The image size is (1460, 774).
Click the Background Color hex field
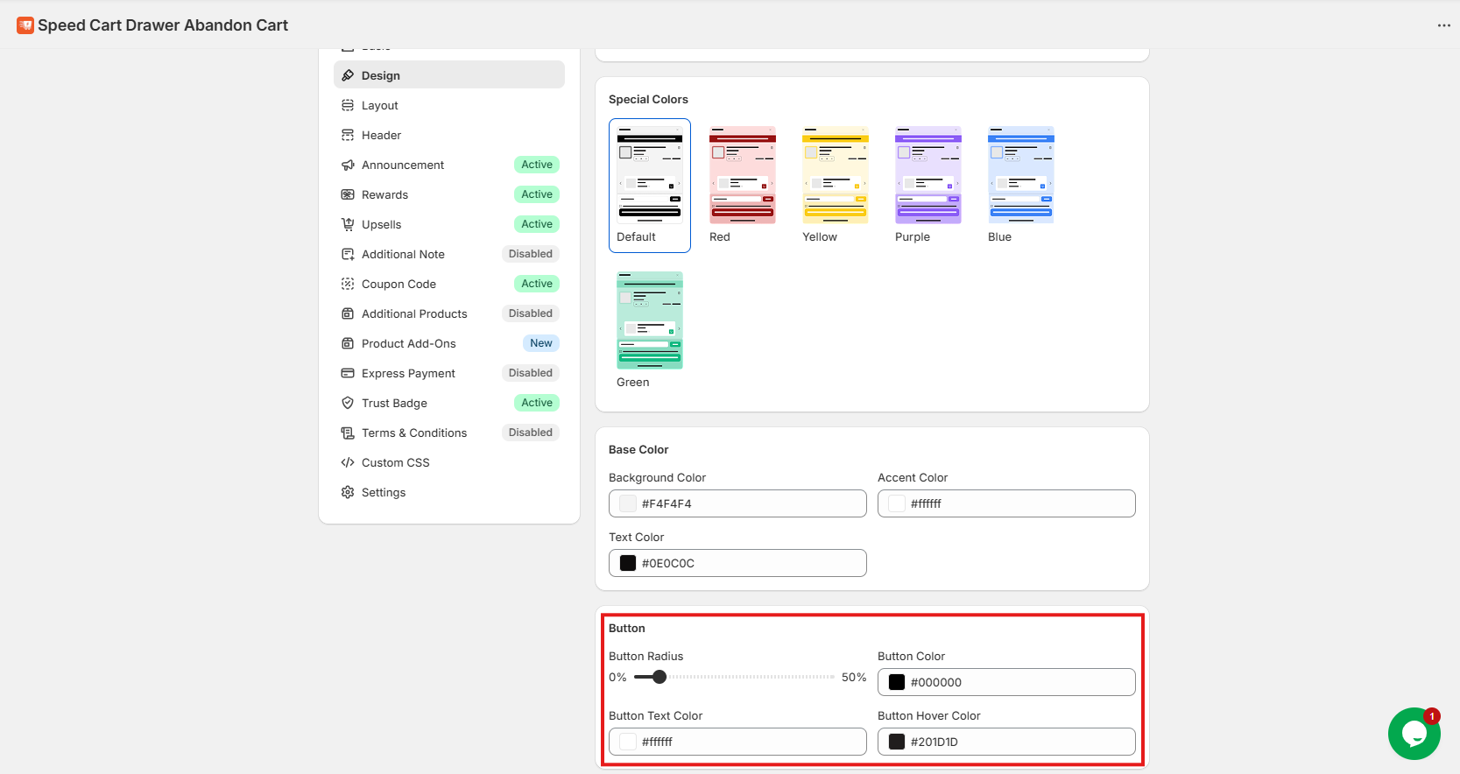click(x=749, y=503)
